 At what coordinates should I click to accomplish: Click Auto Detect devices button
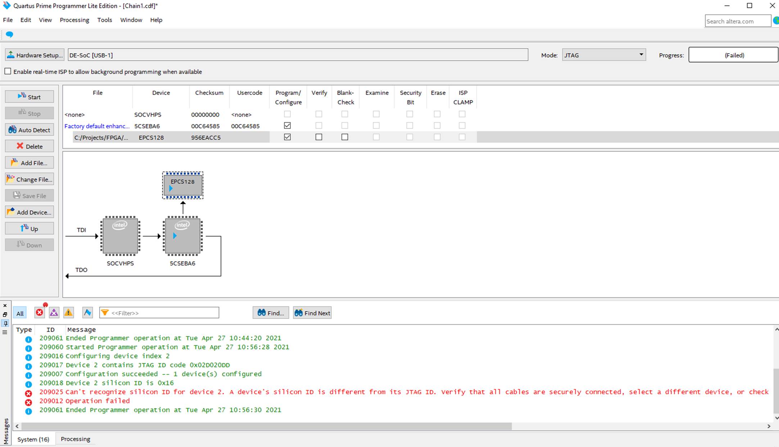pyautogui.click(x=30, y=130)
